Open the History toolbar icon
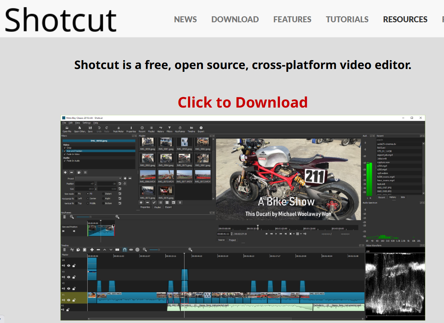The height and width of the screenshot is (323, 444). [160, 129]
